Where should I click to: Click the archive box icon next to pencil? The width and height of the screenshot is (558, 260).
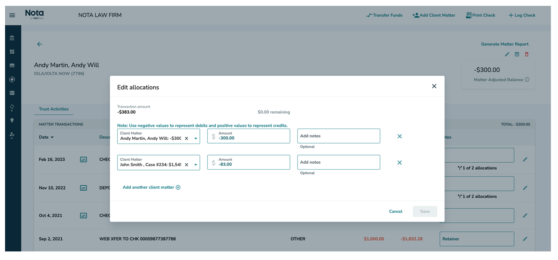click(517, 54)
